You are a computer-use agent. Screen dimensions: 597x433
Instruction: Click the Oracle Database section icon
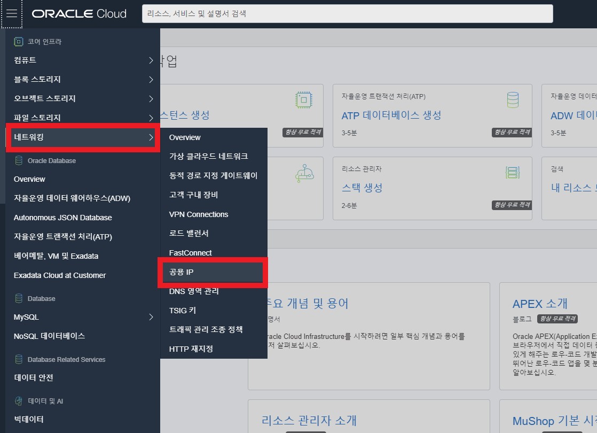pyautogui.click(x=18, y=160)
